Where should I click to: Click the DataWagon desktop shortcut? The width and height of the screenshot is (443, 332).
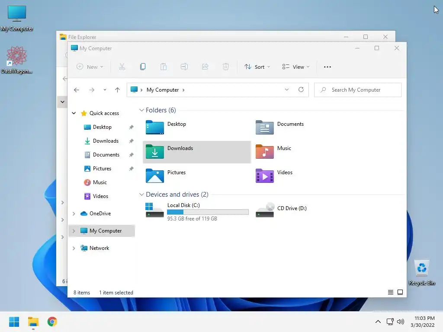[17, 60]
